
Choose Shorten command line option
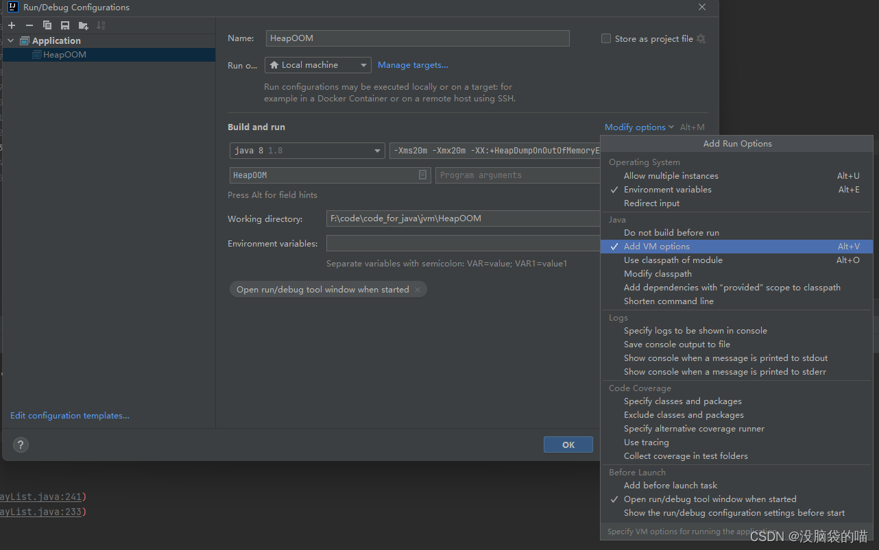pyautogui.click(x=737, y=301)
